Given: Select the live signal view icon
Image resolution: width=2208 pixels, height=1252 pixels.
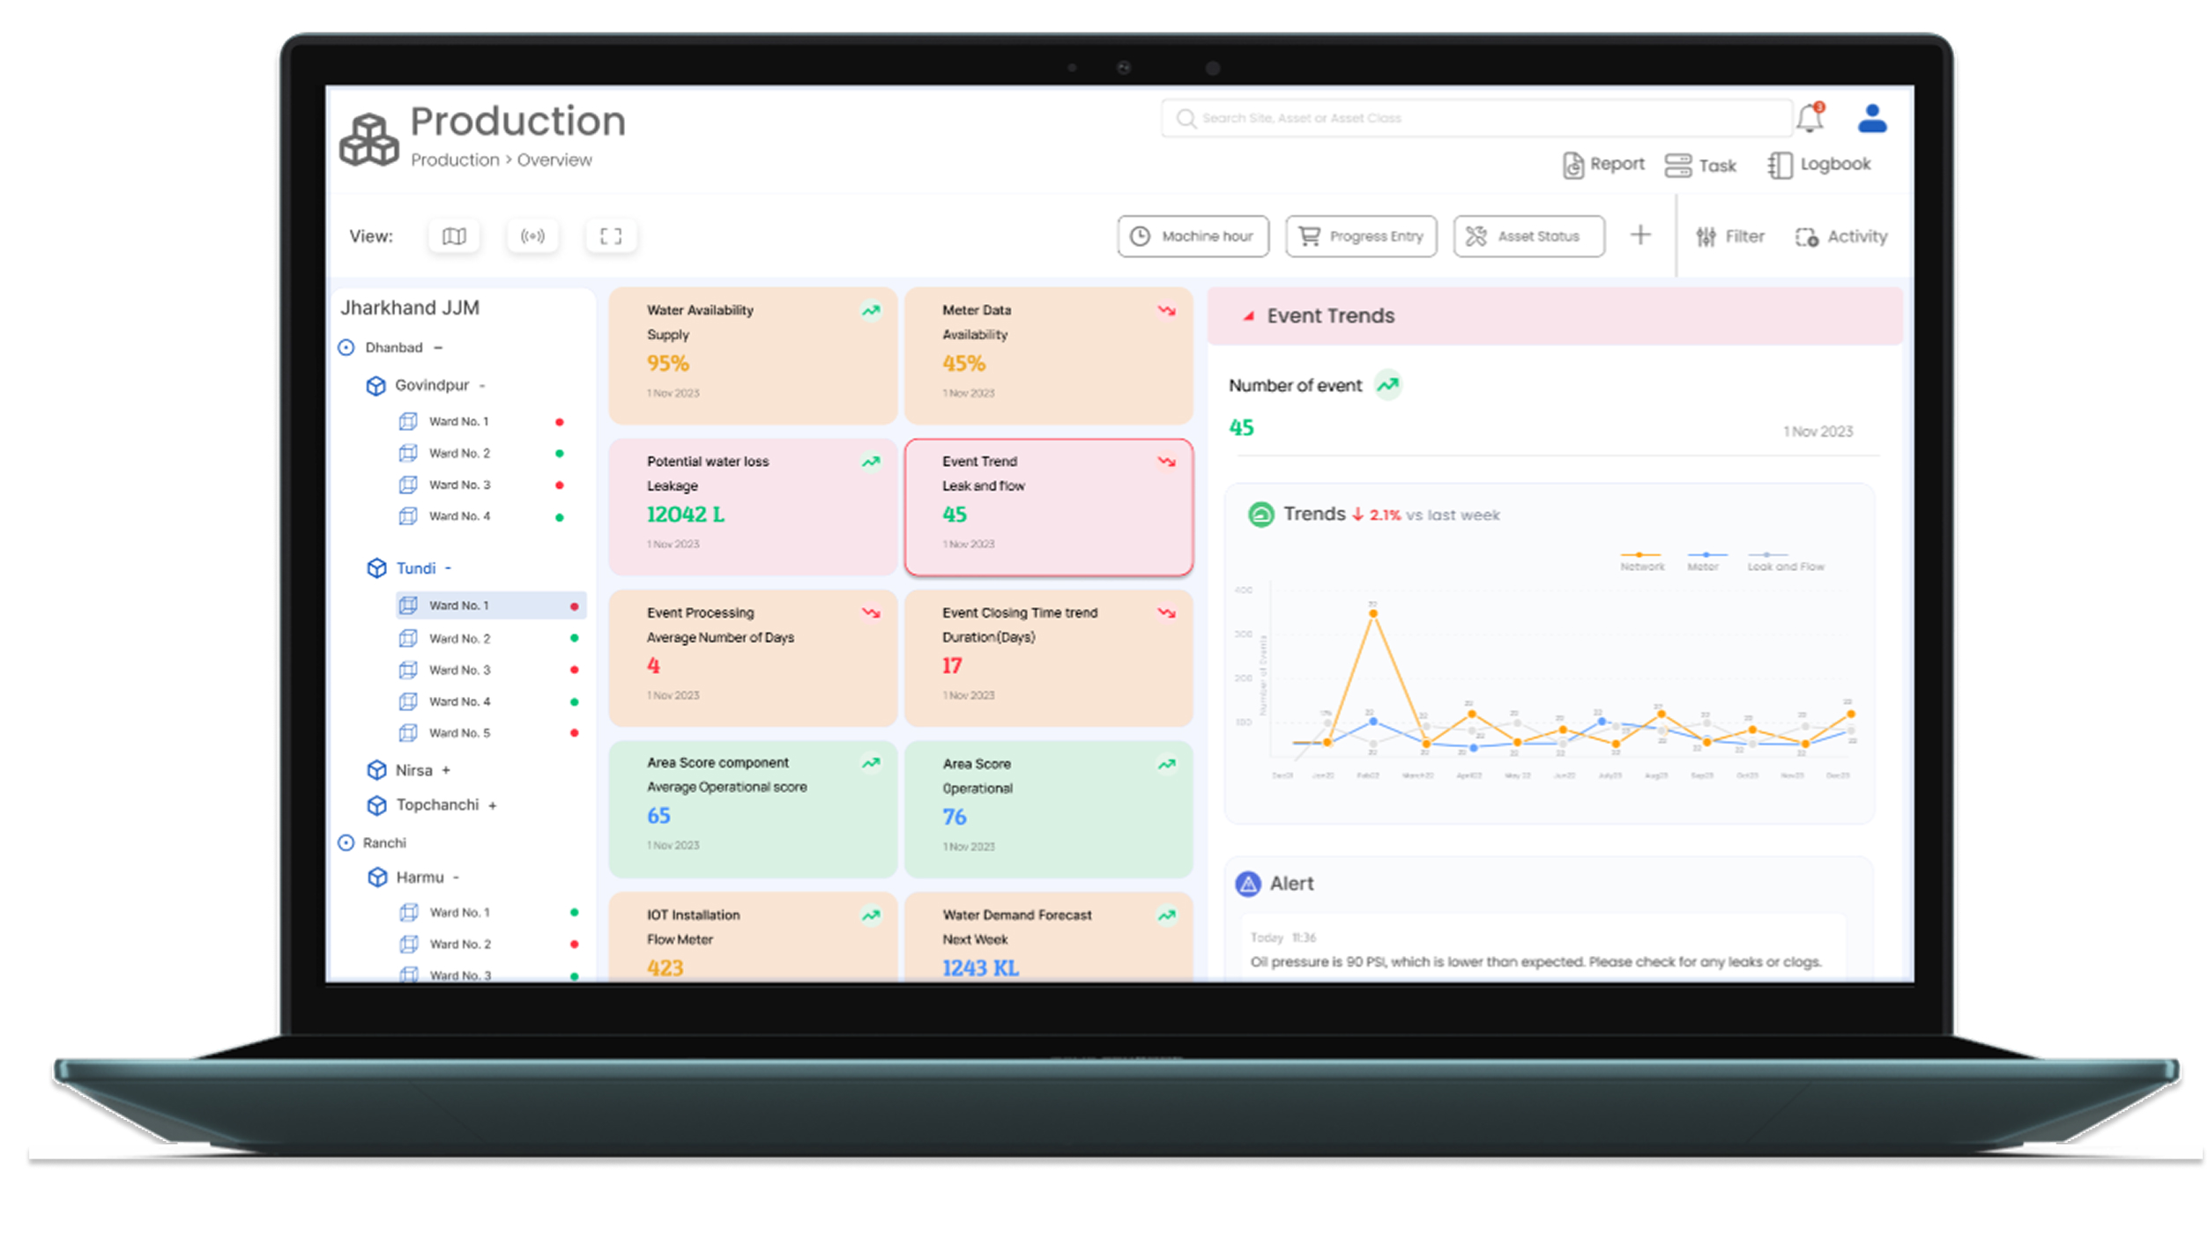Looking at the screenshot, I should tap(532, 236).
